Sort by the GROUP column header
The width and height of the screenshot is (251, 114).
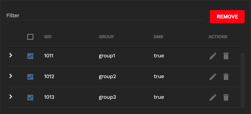pos(106,37)
